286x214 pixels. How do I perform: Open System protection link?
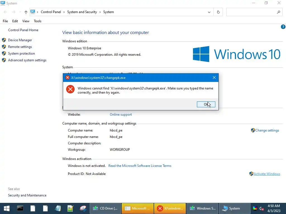[x=21, y=53]
